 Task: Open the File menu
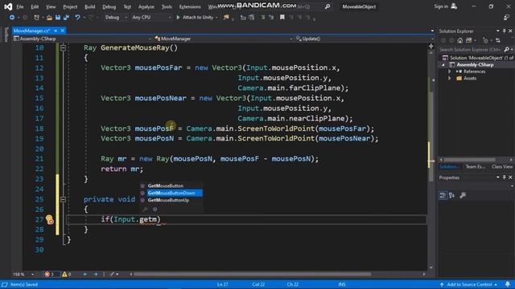click(x=20, y=6)
